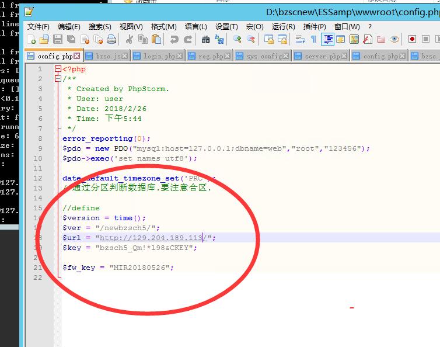Open the 编辑(E) menu
Image resolution: width=440 pixels, height=347 pixels.
click(x=69, y=27)
